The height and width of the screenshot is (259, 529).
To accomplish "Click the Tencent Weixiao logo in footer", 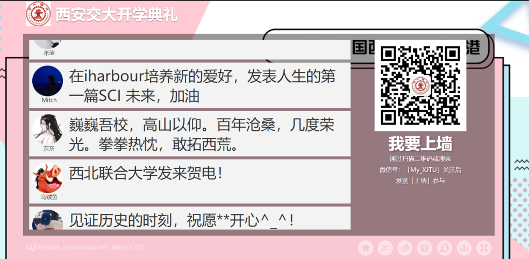I will click(31, 247).
